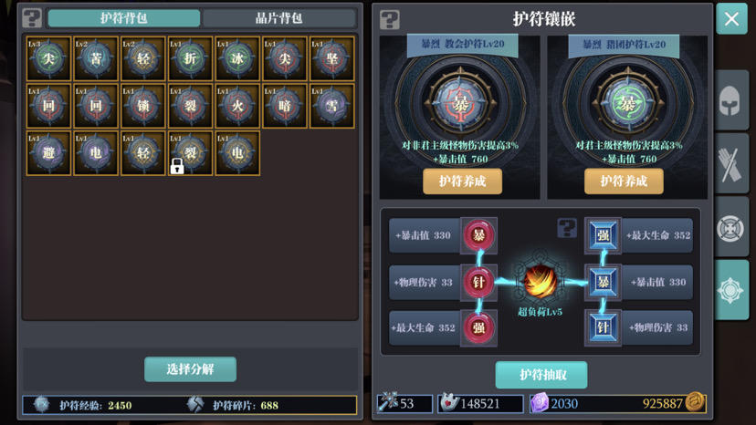Click the 选择分解 button
Viewport: 756px width, 425px height.
click(191, 369)
